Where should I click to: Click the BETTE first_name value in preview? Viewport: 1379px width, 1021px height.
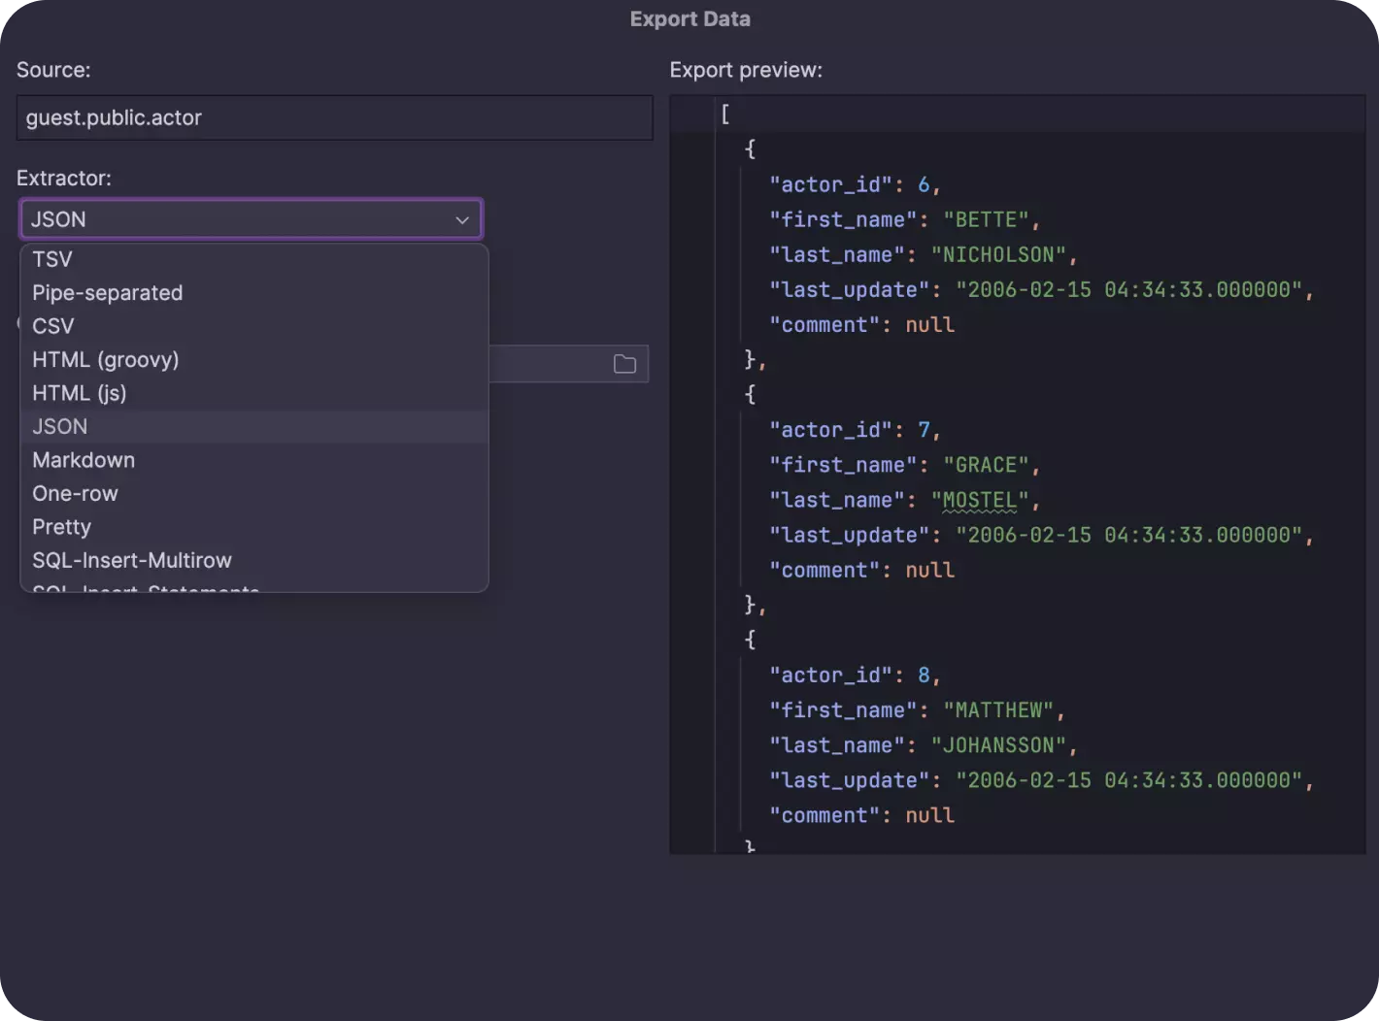coord(986,220)
